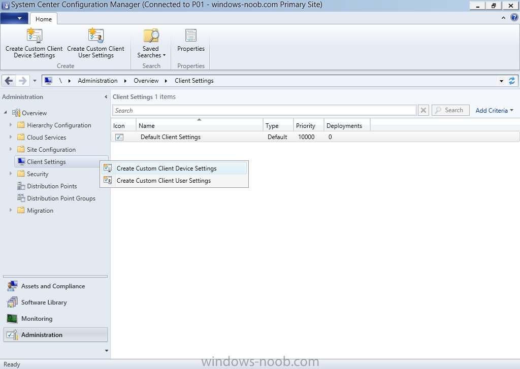Choose Create Custom Client User Settings menu entry
The height and width of the screenshot is (369, 520).
pos(174,180)
